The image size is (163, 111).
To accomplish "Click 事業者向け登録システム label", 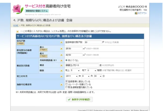I will (37, 11).
